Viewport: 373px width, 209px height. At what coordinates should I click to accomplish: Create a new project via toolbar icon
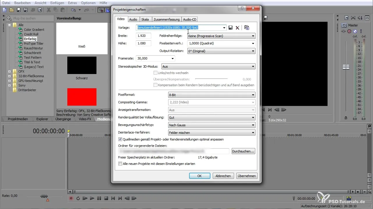click(x=4, y=10)
